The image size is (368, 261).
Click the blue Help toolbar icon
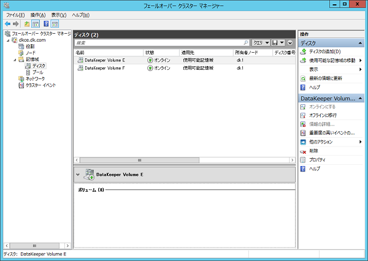46,24
